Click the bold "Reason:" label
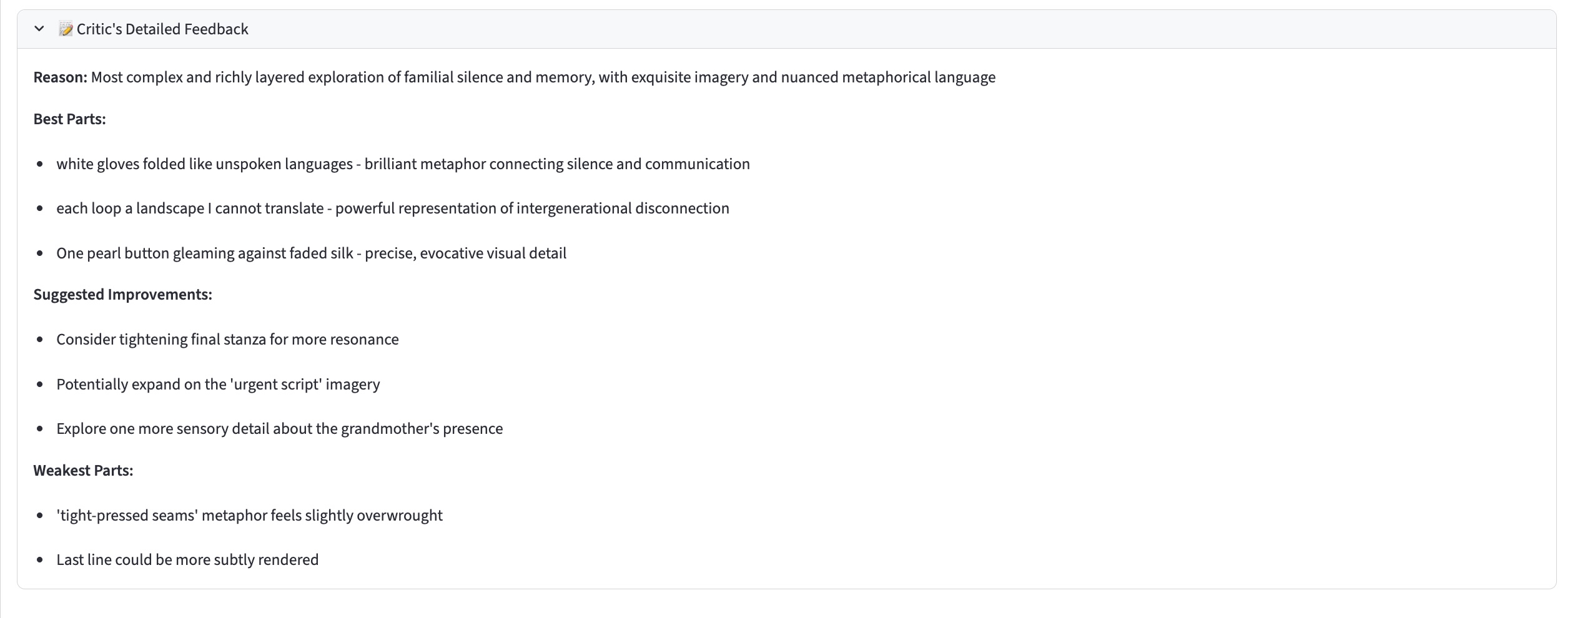 click(x=60, y=77)
